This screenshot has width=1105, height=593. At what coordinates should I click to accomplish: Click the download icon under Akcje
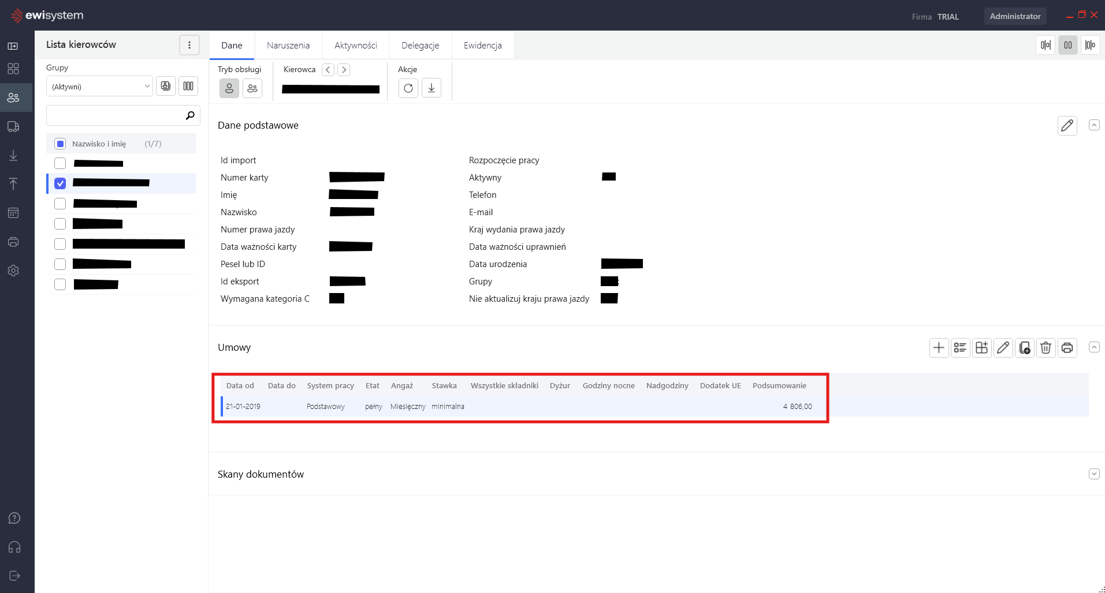pos(431,88)
